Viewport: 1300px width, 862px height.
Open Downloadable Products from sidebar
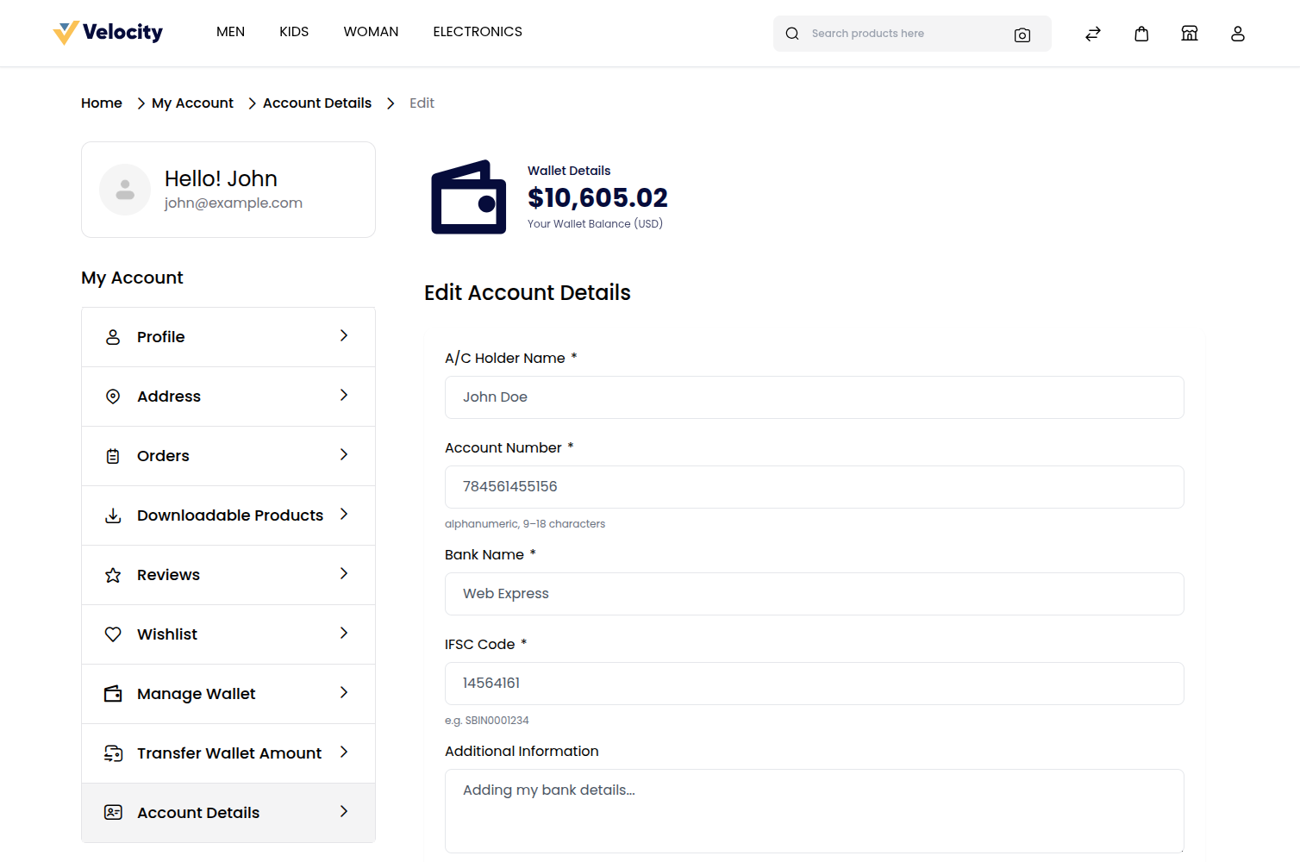[229, 515]
